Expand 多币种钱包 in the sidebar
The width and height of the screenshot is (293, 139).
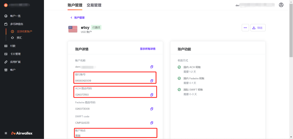coord(16,24)
